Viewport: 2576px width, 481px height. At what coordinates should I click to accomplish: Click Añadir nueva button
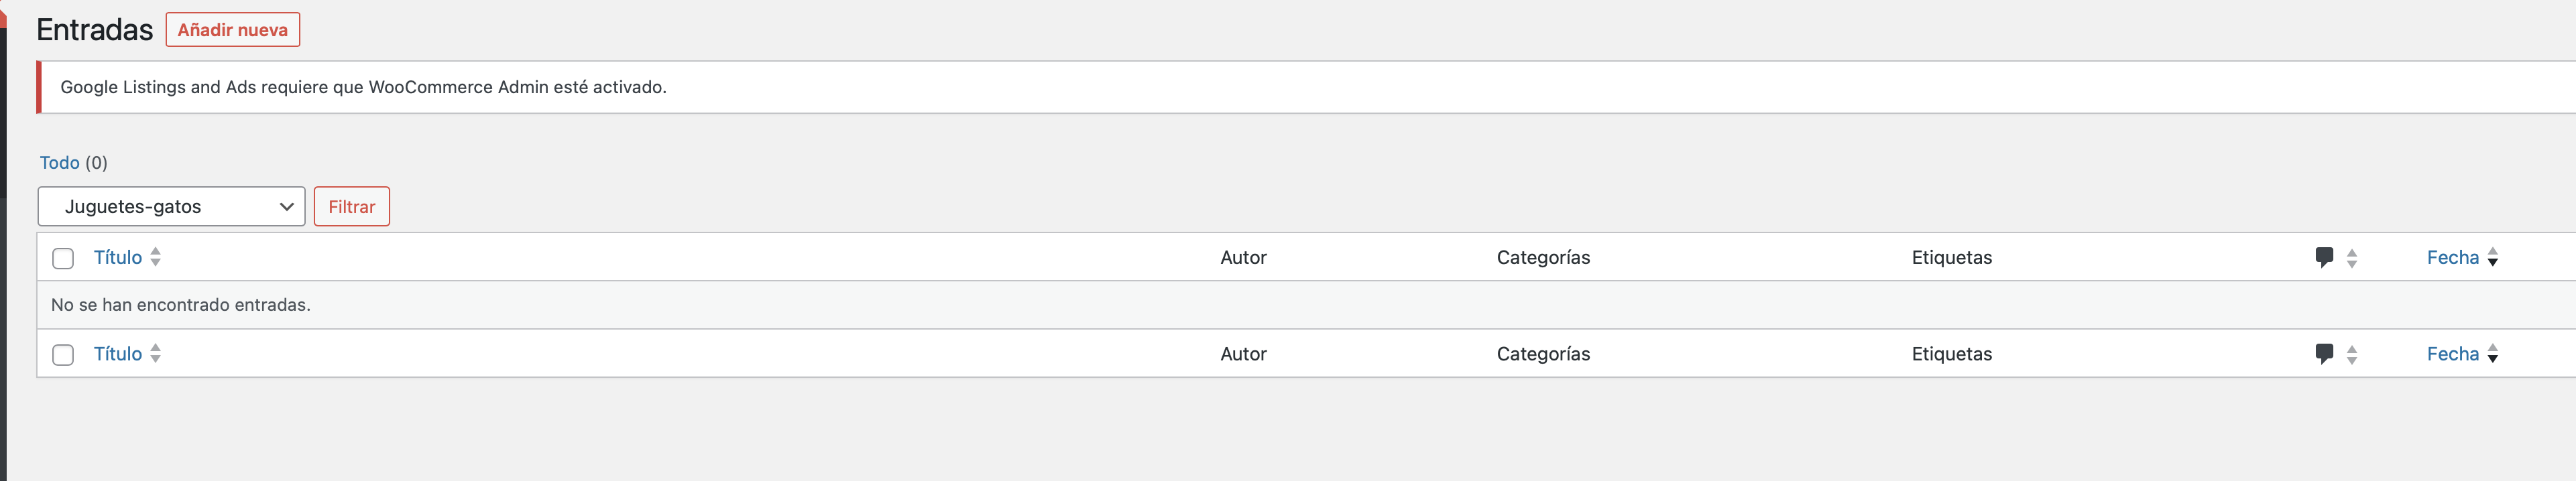coord(233,30)
